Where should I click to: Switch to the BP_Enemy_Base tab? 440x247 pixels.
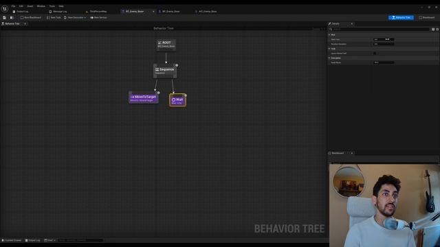tap(169, 12)
